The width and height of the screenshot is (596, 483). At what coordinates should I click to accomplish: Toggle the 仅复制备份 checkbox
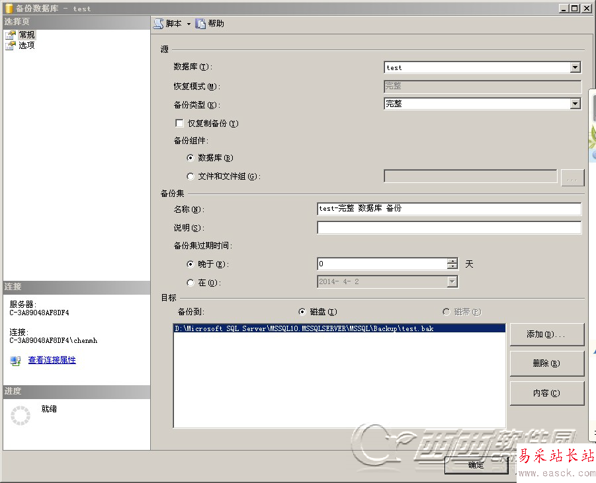tap(179, 123)
